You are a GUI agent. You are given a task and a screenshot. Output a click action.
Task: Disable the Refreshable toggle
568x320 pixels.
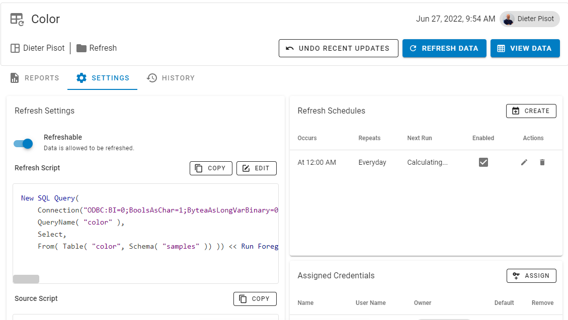[23, 143]
